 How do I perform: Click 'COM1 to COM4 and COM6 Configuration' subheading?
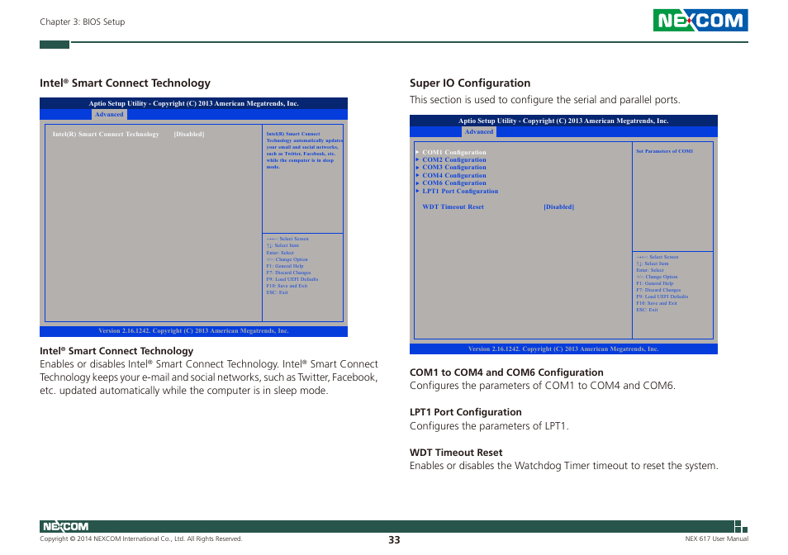point(506,372)
